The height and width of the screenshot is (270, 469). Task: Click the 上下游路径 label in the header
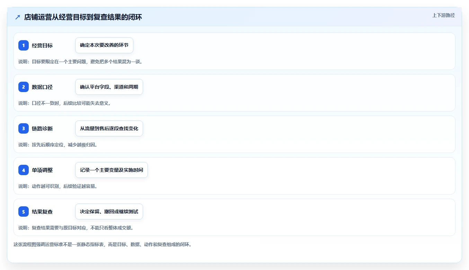coord(443,15)
